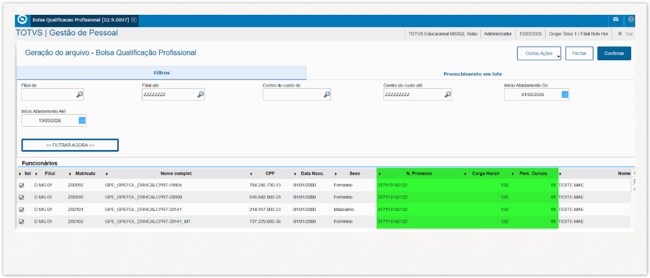This screenshot has width=650, height=278.
Task: Sort by the Carga Horari column header
Action: tap(485, 173)
